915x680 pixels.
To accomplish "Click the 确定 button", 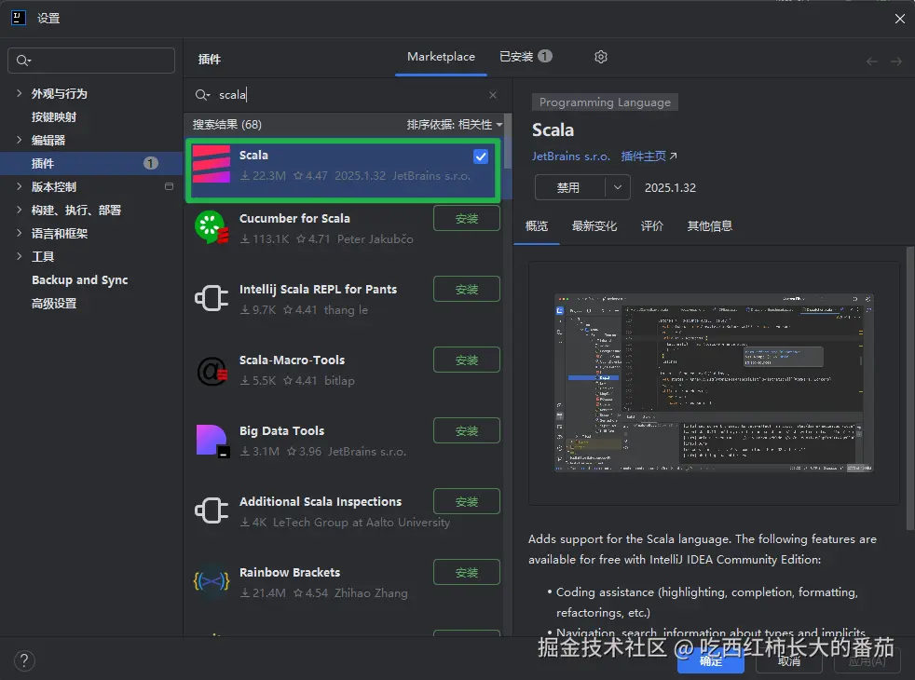I will coord(710,661).
